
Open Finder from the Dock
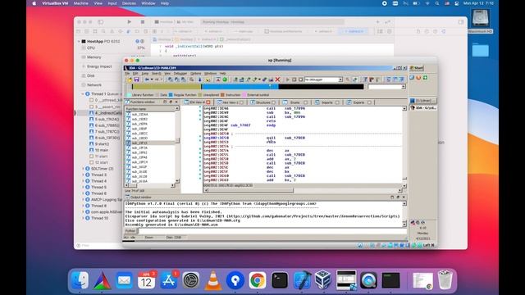click(80, 280)
